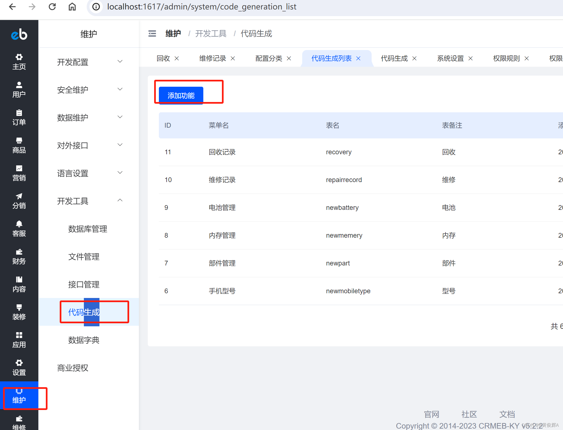Switch to the 配置分类 tab

point(269,58)
